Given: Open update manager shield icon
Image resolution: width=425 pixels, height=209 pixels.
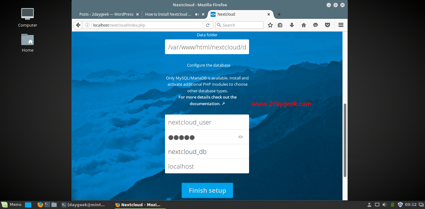Looking at the screenshot, I should click(x=400, y=205).
